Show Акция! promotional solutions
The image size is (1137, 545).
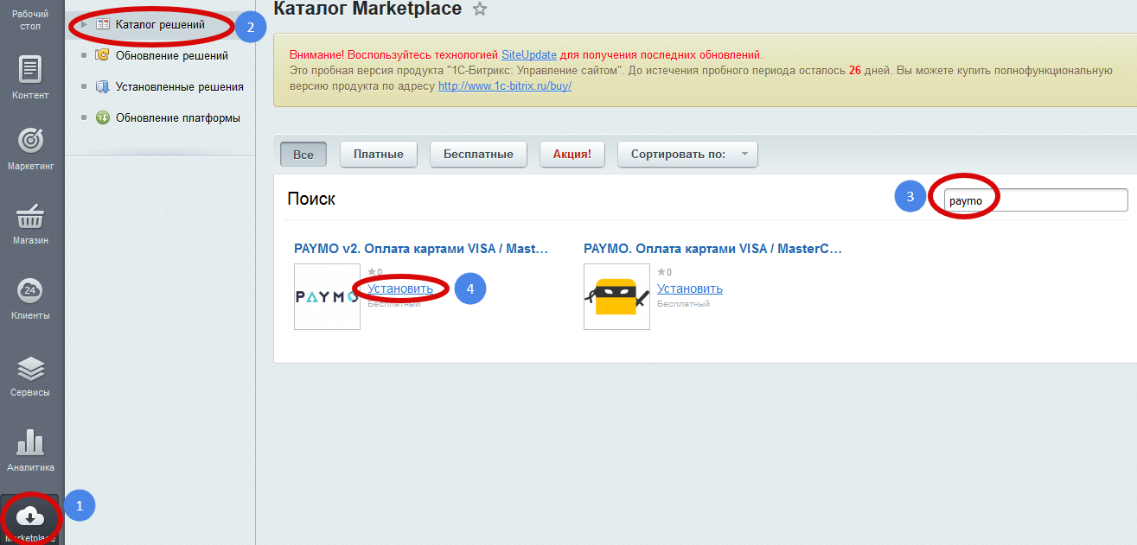tap(572, 155)
